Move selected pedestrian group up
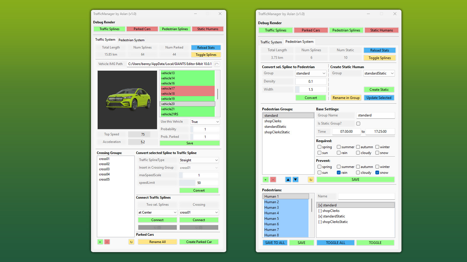The image size is (467, 262). (288, 179)
